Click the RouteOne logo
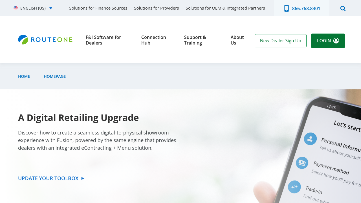The height and width of the screenshot is (203, 361). click(x=46, y=40)
